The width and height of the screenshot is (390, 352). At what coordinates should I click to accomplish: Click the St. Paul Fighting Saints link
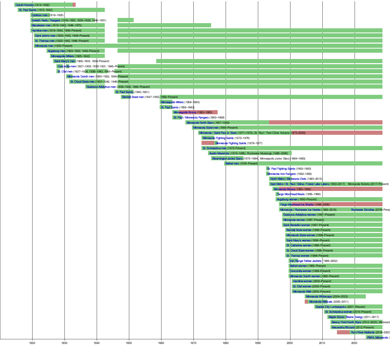281,169
